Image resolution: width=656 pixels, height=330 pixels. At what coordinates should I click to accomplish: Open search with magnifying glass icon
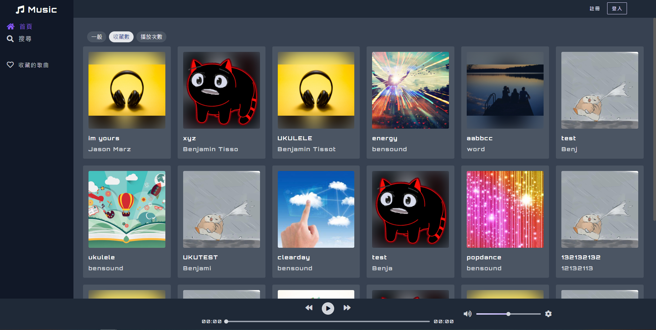point(10,39)
